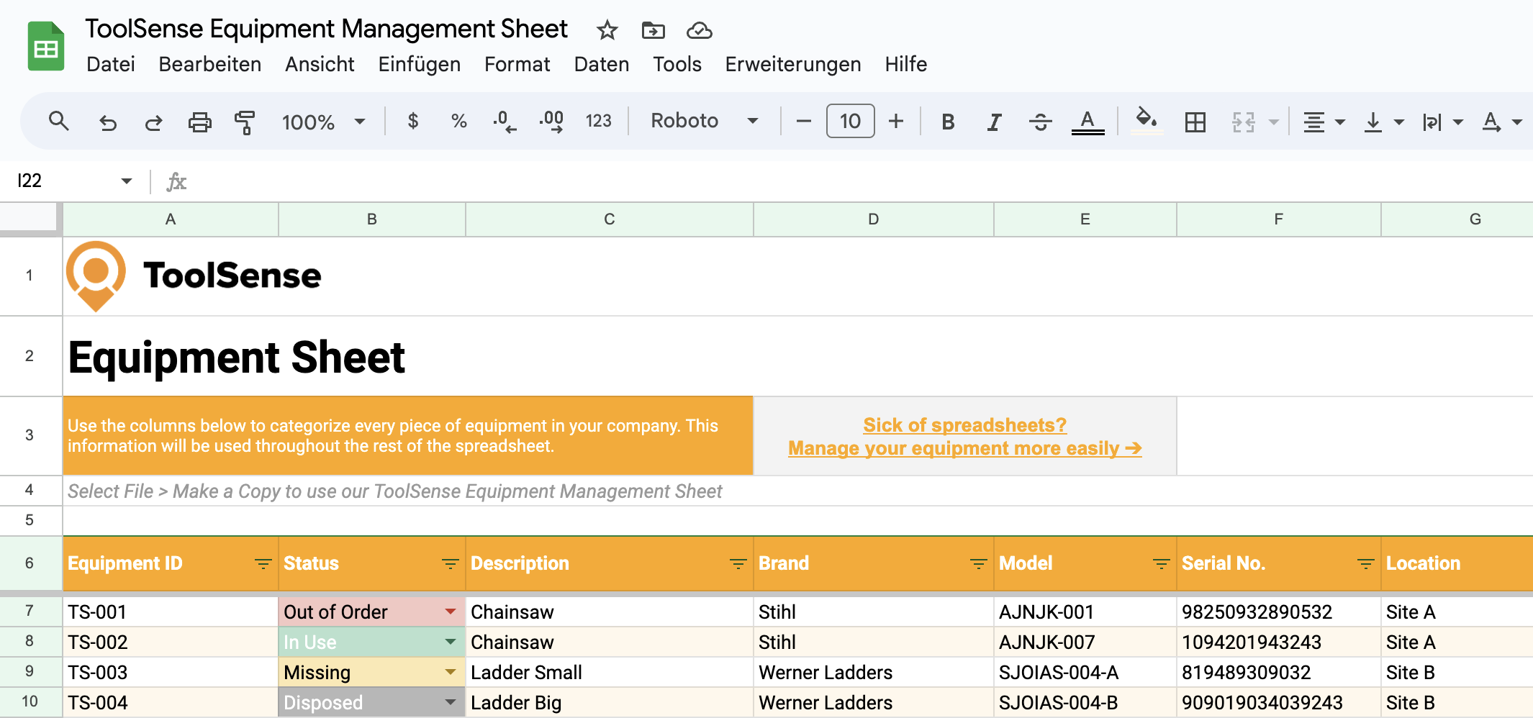Viewport: 1533px width, 718px height.
Task: Open the Status dropdown for TS-002
Action: pyautogui.click(x=451, y=642)
